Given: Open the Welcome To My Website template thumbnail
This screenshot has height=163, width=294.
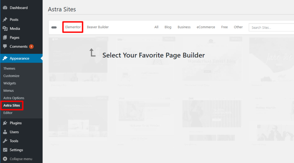Looking at the screenshot, I should (145, 119).
